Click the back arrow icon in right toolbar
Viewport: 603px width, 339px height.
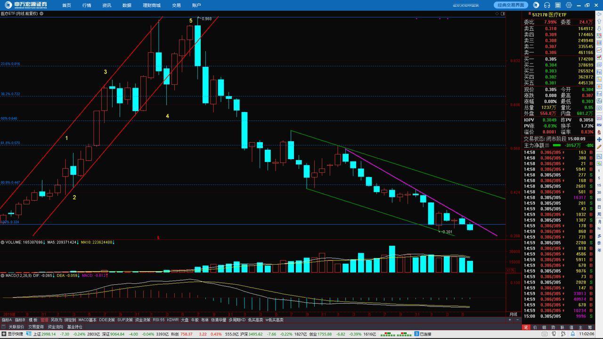(599, 14)
